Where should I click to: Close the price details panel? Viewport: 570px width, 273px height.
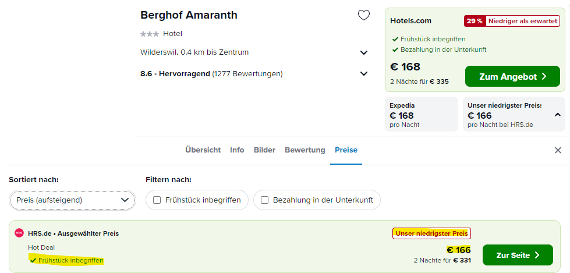click(x=558, y=150)
